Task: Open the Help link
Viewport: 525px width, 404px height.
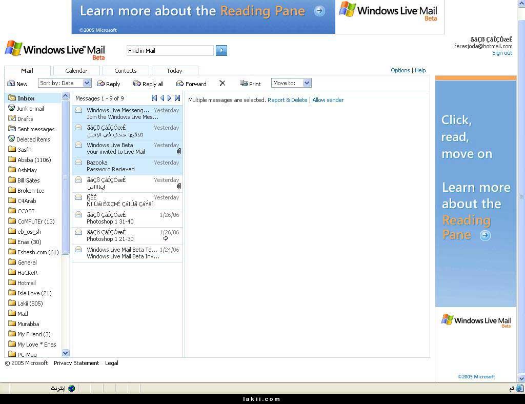Action: tap(420, 70)
